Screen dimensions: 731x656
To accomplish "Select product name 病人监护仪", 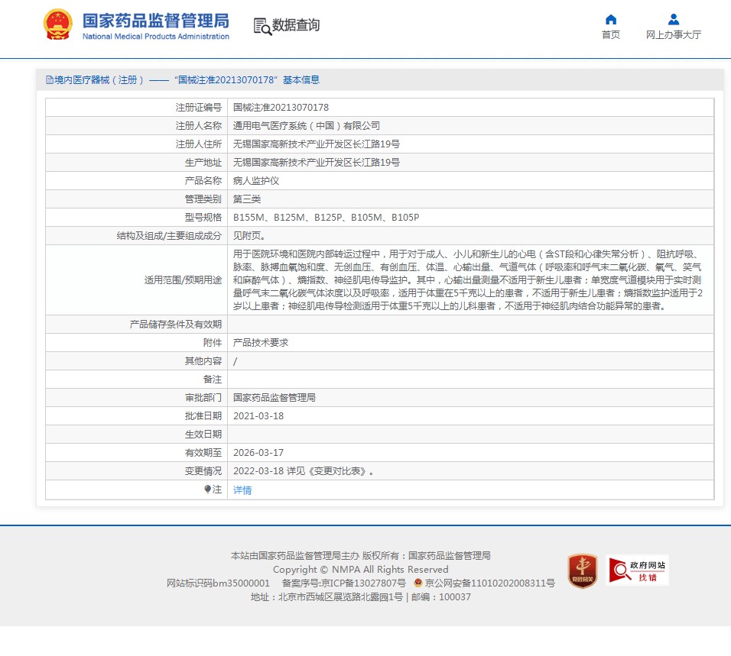I will pos(256,181).
